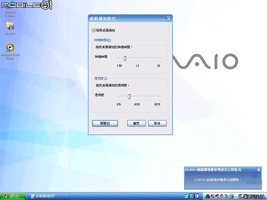Click the second disconnected network tray icon
This screenshot has height=200, width=267.
[217, 196]
